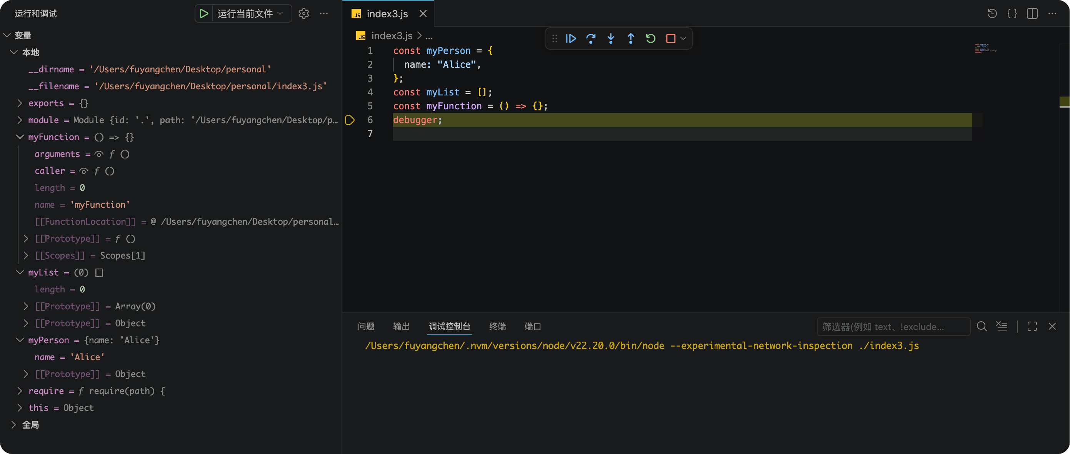Expand the exports variable
Screen dimensions: 1070x454
[20, 103]
